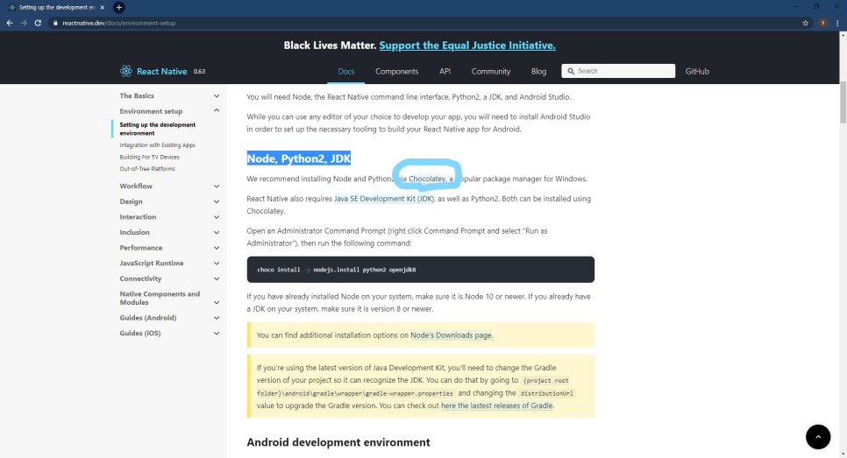The width and height of the screenshot is (847, 458).
Task: Expand Design sidebar section
Action: (168, 201)
